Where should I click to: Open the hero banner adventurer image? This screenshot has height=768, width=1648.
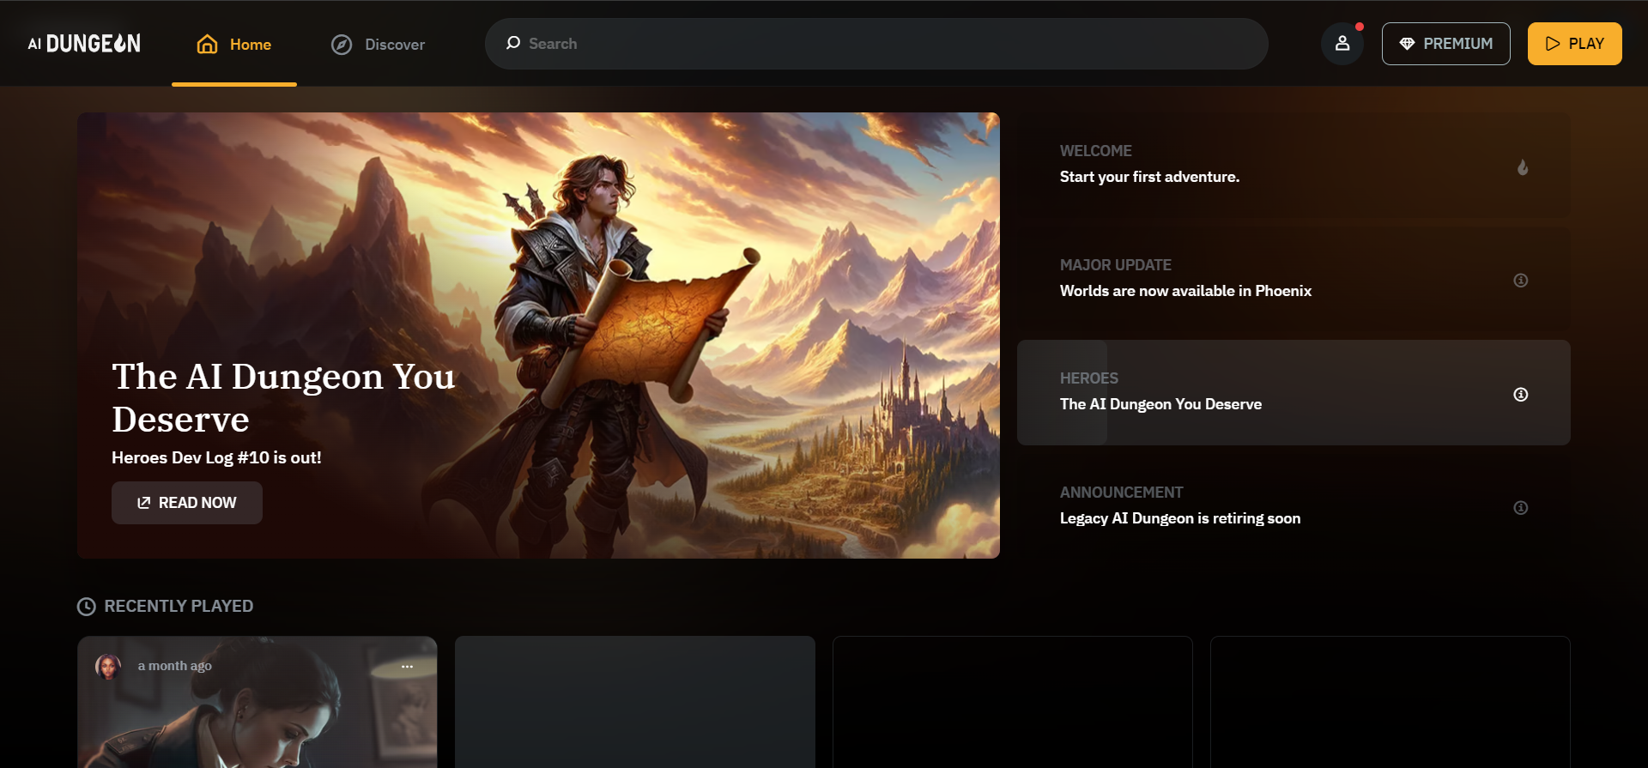[538, 336]
